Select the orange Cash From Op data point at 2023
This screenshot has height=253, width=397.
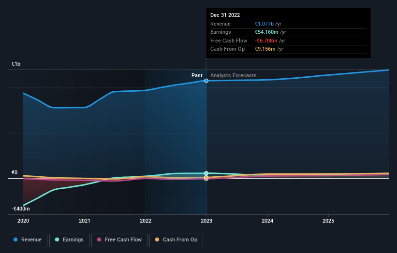click(x=206, y=177)
